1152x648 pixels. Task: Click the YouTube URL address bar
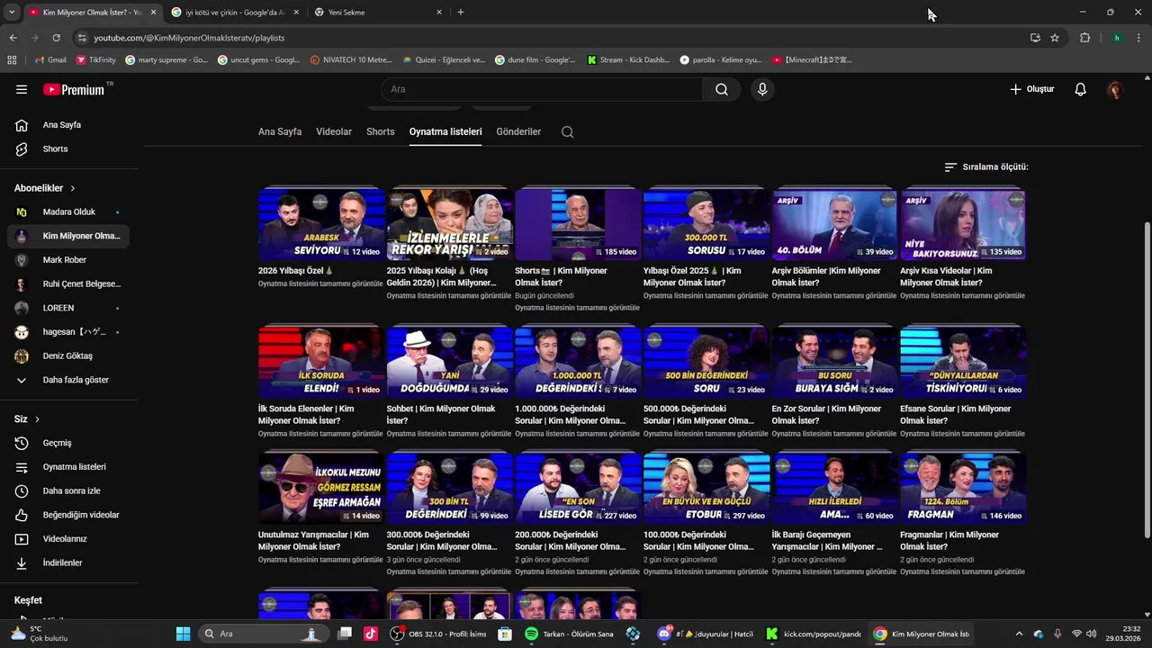(549, 38)
